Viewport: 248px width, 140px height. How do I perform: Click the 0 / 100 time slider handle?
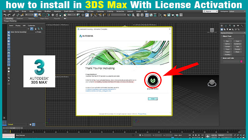pyautogui.click(x=13, y=128)
